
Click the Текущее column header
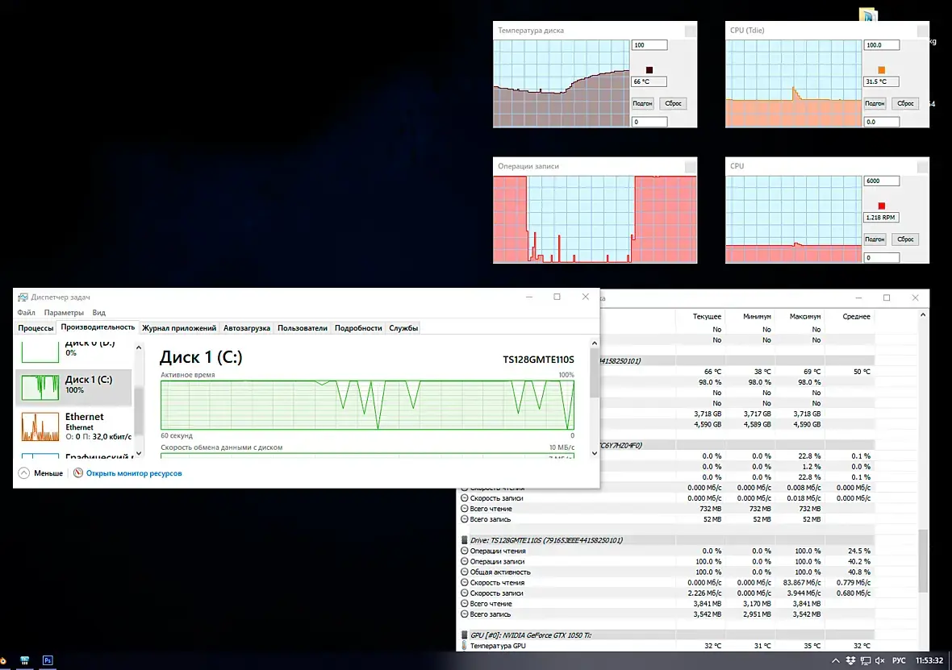[707, 316]
